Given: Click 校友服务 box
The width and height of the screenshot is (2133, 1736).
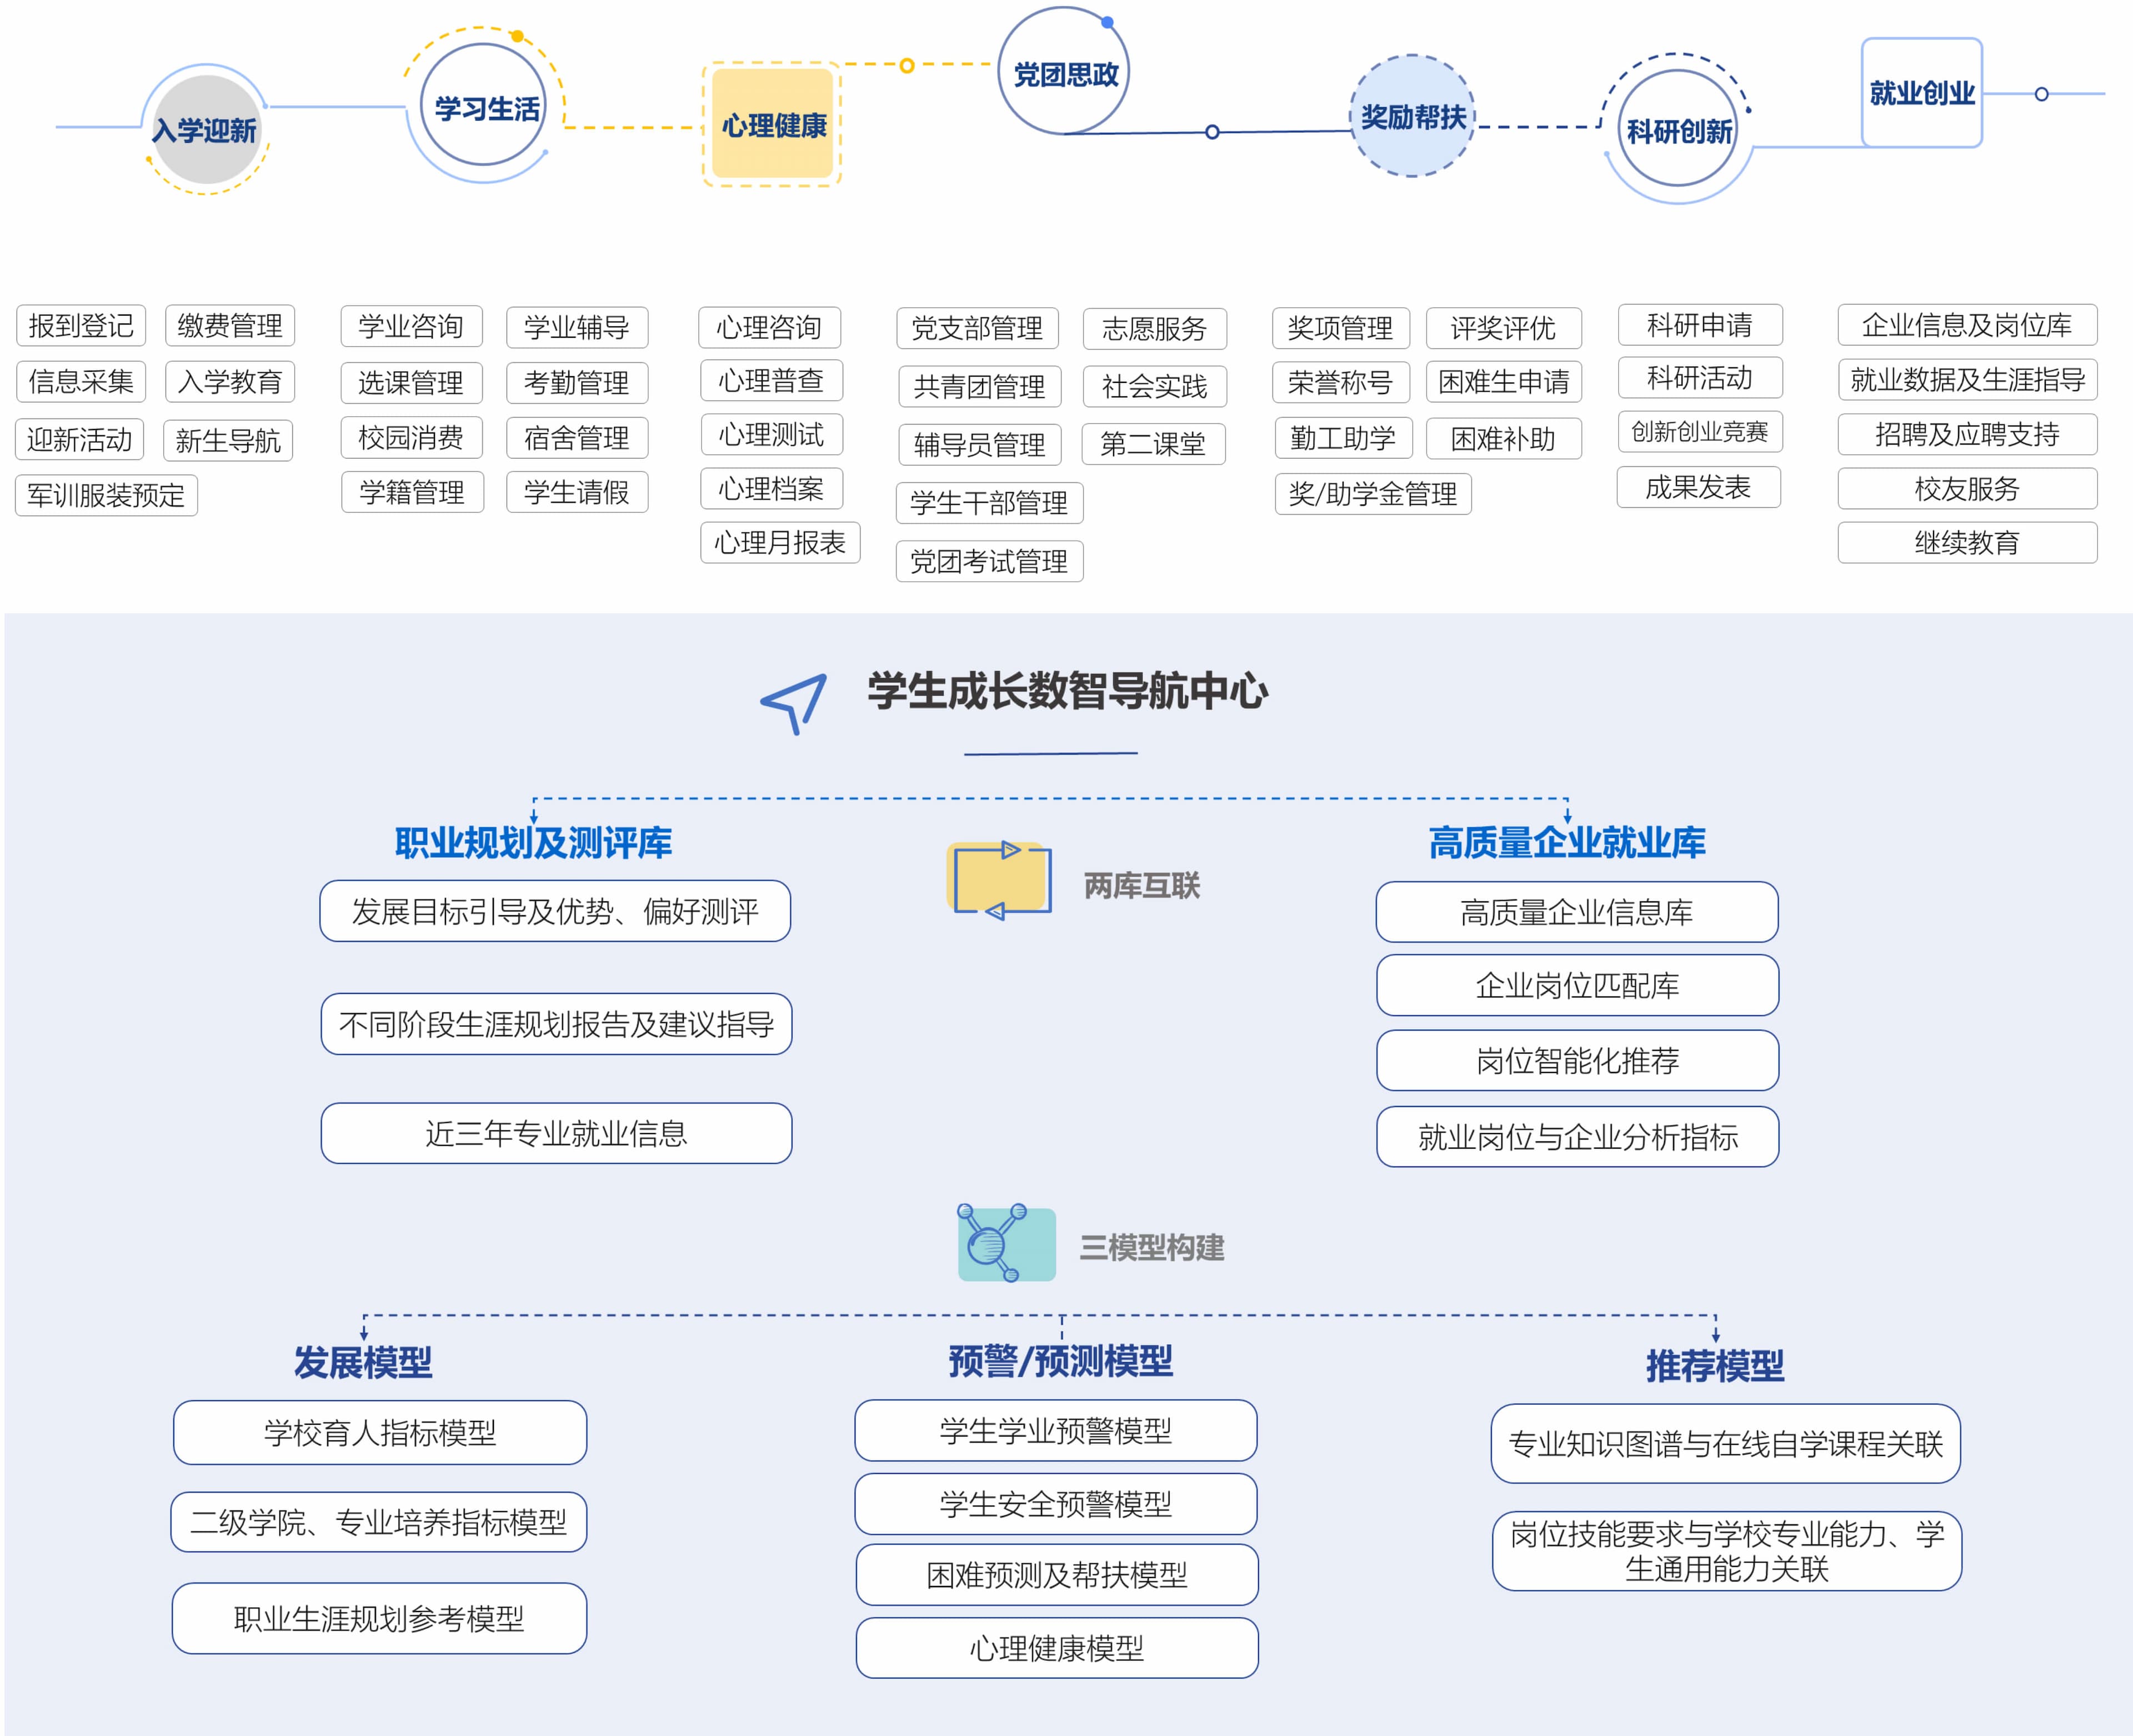Looking at the screenshot, I should click(x=1967, y=489).
